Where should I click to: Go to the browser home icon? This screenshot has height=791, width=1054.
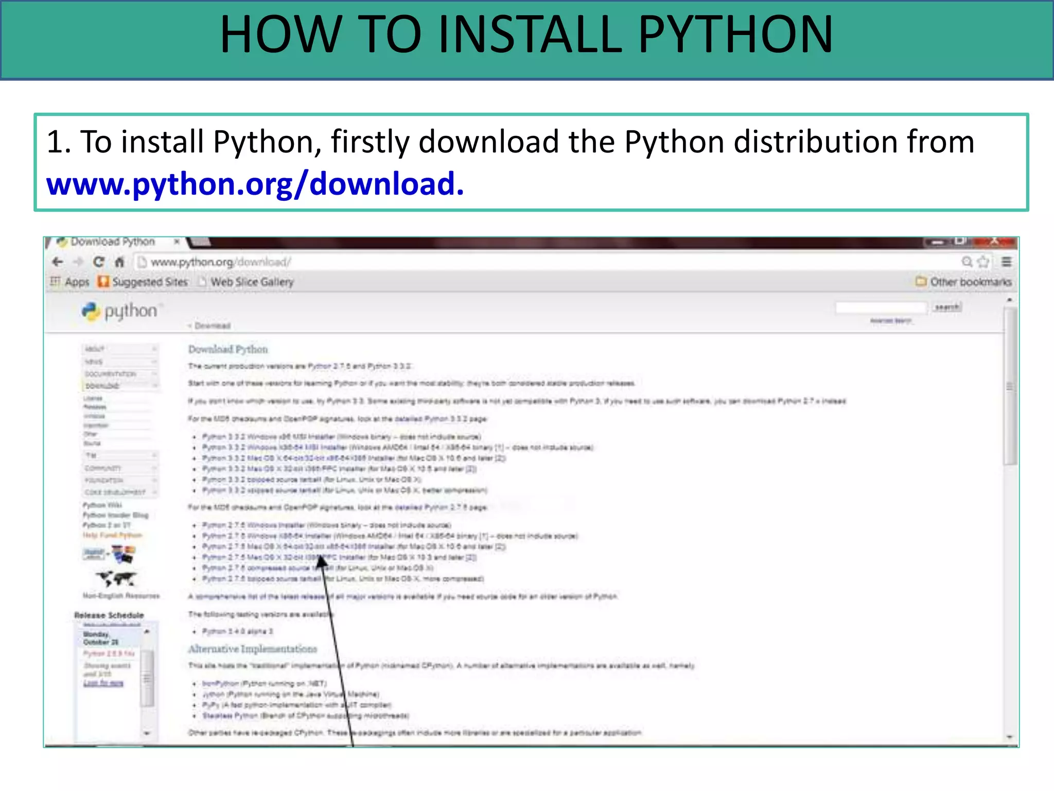(x=119, y=262)
